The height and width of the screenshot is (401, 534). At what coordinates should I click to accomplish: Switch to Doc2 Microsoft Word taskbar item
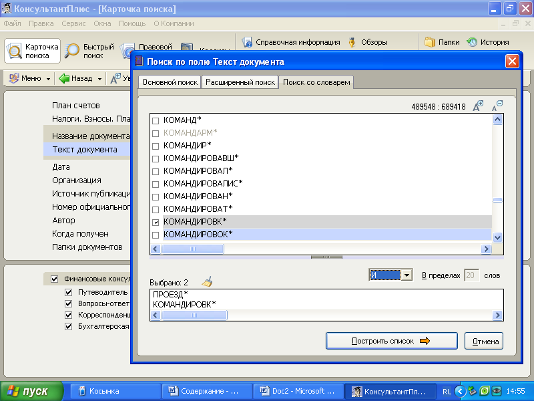point(298,391)
